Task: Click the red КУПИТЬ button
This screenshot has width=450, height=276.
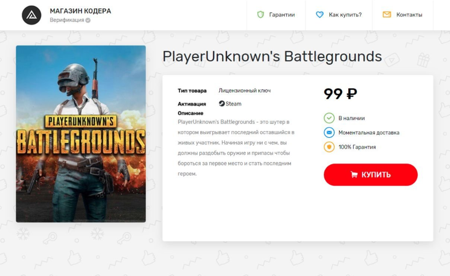Action: point(370,174)
